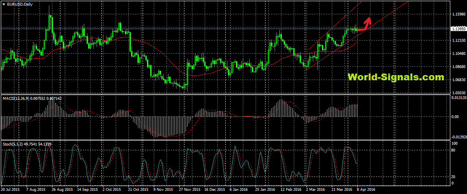The width and height of the screenshot is (467, 194).
Task: Click the 0.013131 MACD scale value
Action: 459,97
